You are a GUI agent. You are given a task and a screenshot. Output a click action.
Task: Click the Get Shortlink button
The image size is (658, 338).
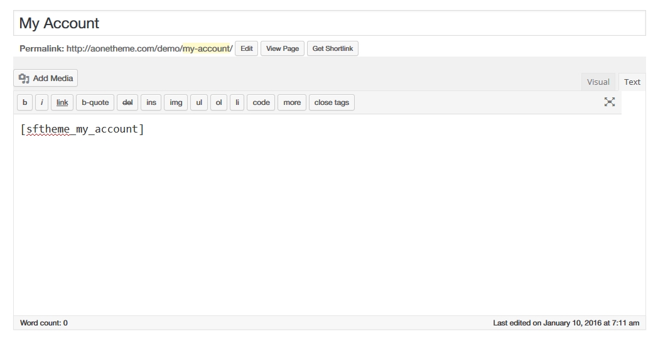pos(333,48)
